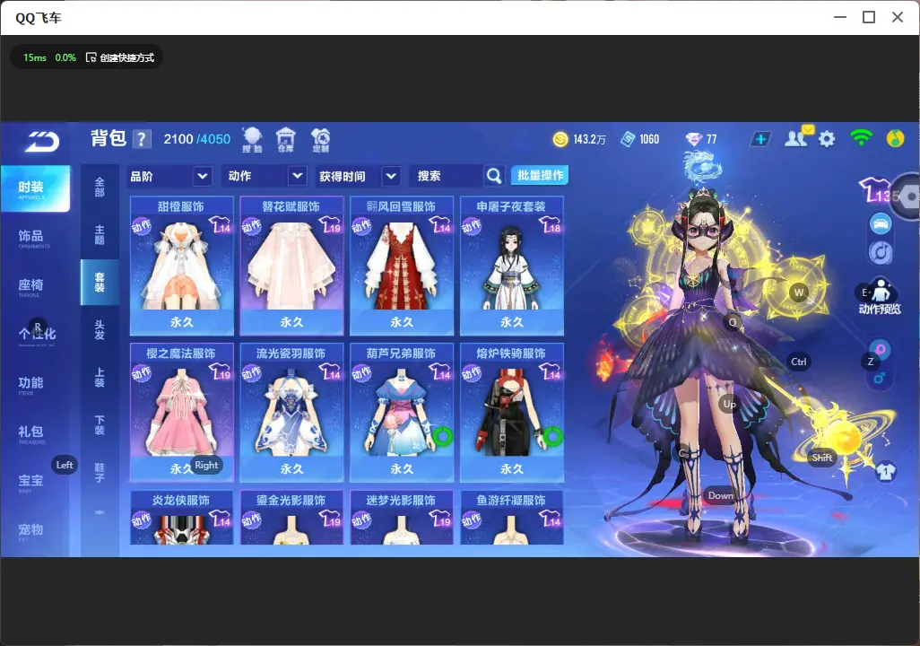
Task: Click the purple diamond currency icon
Action: point(693,139)
